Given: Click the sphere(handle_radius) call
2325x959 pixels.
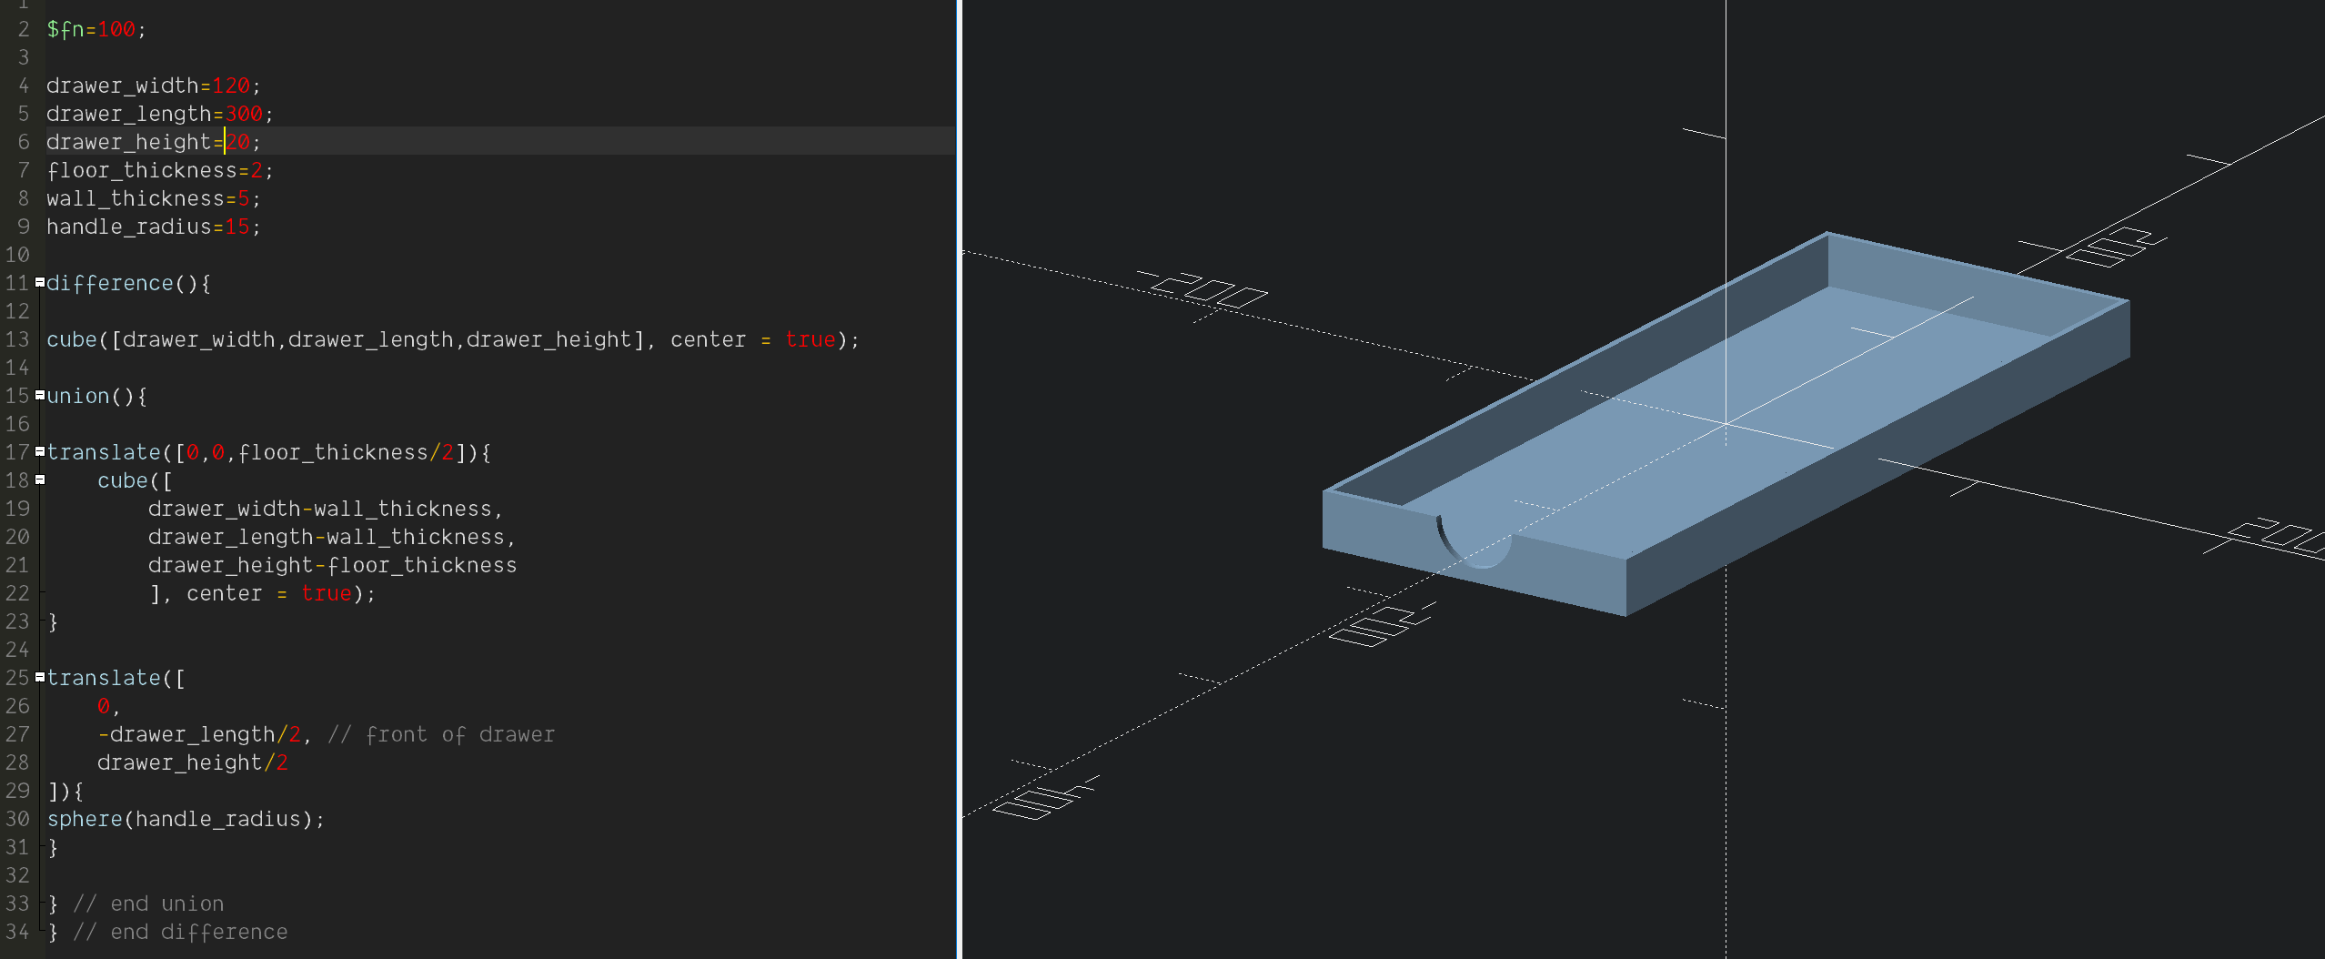Looking at the screenshot, I should (x=186, y=819).
